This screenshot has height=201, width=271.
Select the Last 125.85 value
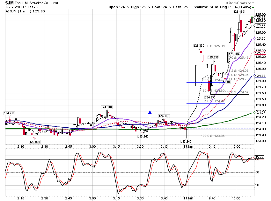coord(183,7)
